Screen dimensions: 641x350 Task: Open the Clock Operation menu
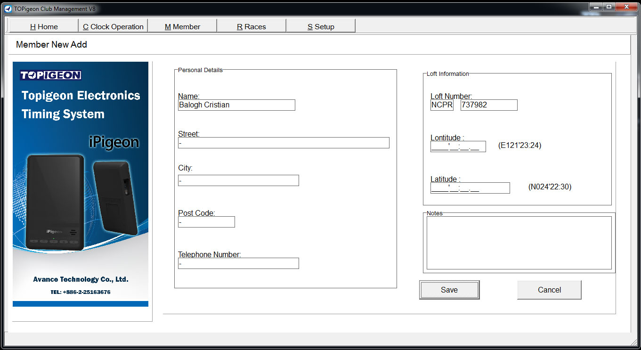point(113,26)
